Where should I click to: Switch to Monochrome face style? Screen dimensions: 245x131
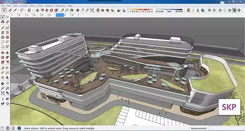tap(239, 10)
